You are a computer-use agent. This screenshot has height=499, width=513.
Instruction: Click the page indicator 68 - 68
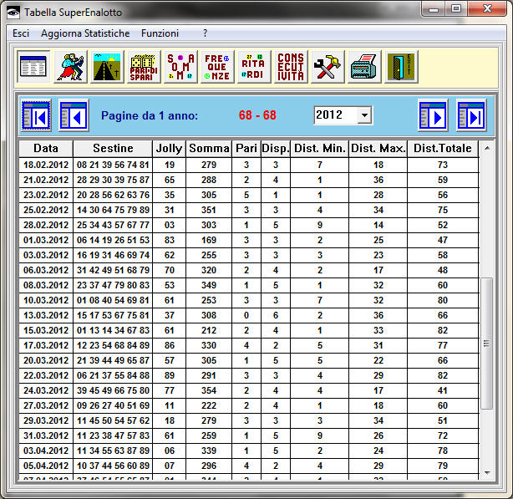click(257, 115)
